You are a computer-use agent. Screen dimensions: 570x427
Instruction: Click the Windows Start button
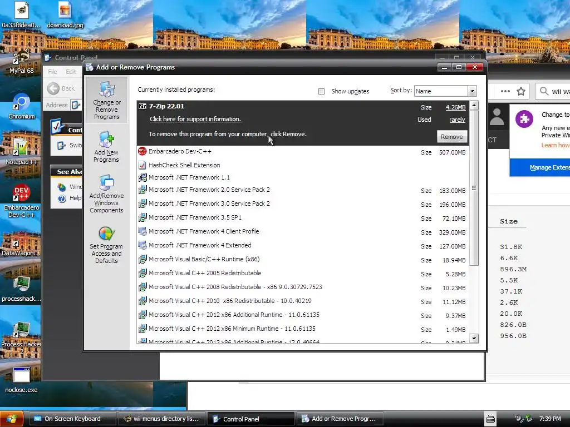tap(12, 419)
